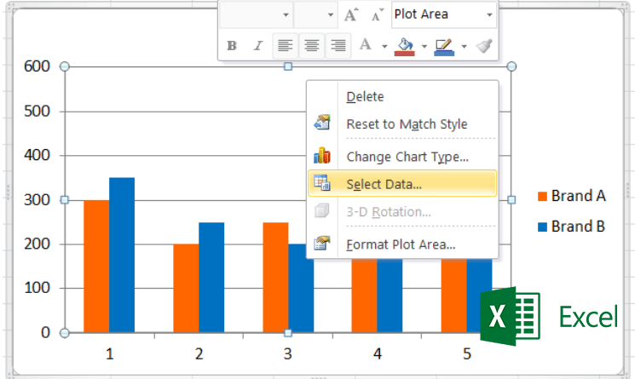The height and width of the screenshot is (379, 635).
Task: Select blue Brand B bar in category 1
Action: point(122,255)
